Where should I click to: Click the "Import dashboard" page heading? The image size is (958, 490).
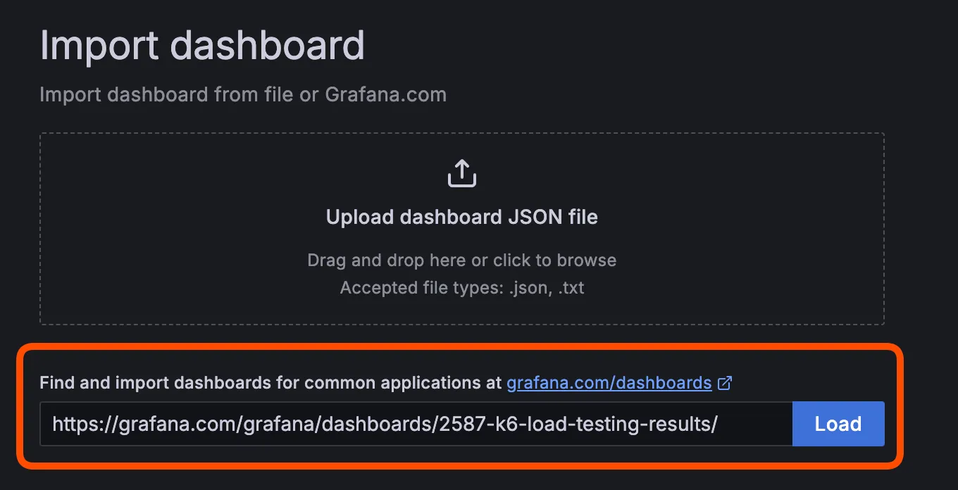pyautogui.click(x=202, y=46)
